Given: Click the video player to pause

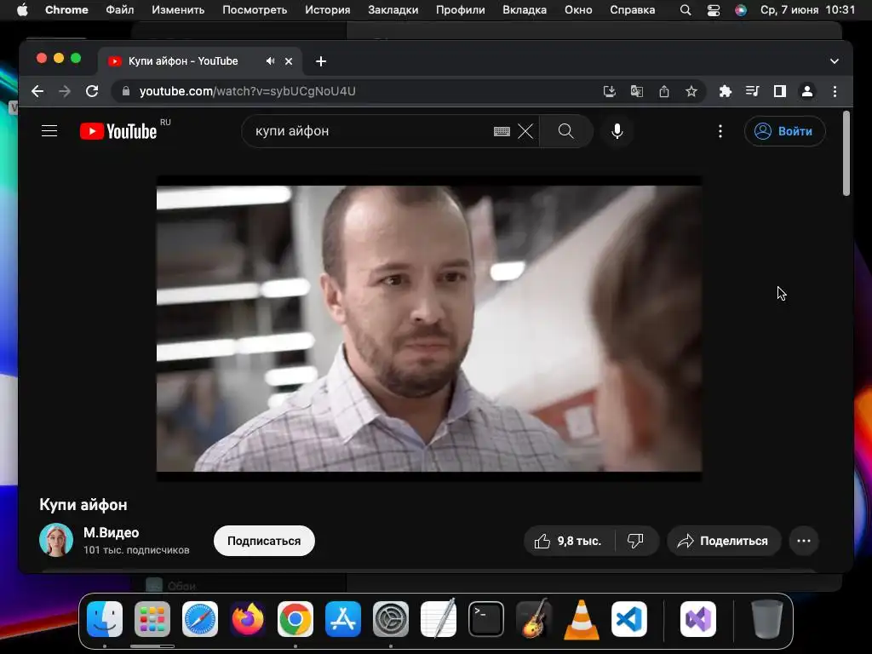Looking at the screenshot, I should click(x=429, y=328).
